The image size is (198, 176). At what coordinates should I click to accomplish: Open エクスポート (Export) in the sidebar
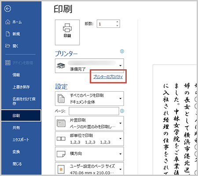pyautogui.click(x=21, y=140)
